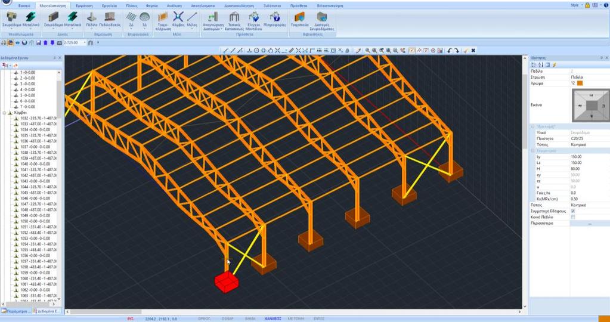Click the sort A-Z icon in properties panel
This screenshot has height=322, width=610.
(x=541, y=64)
